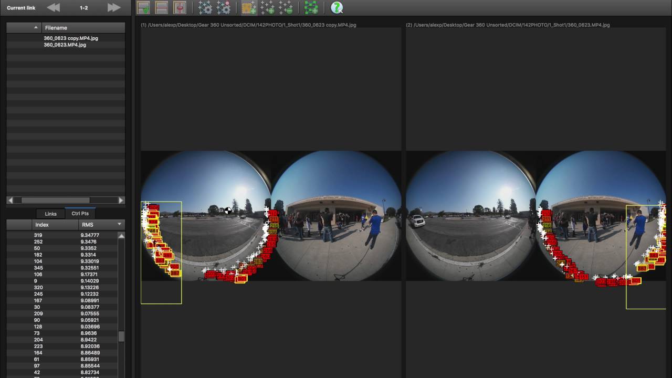The image size is (672, 378).
Task: Select control point row with index 164
Action: pos(62,353)
